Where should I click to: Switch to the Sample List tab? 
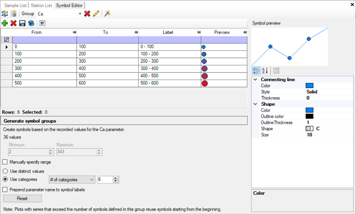[16, 5]
